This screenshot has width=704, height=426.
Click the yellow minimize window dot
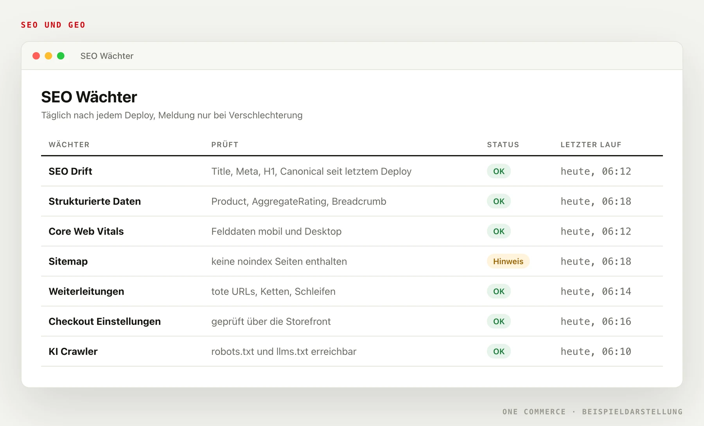click(x=48, y=56)
